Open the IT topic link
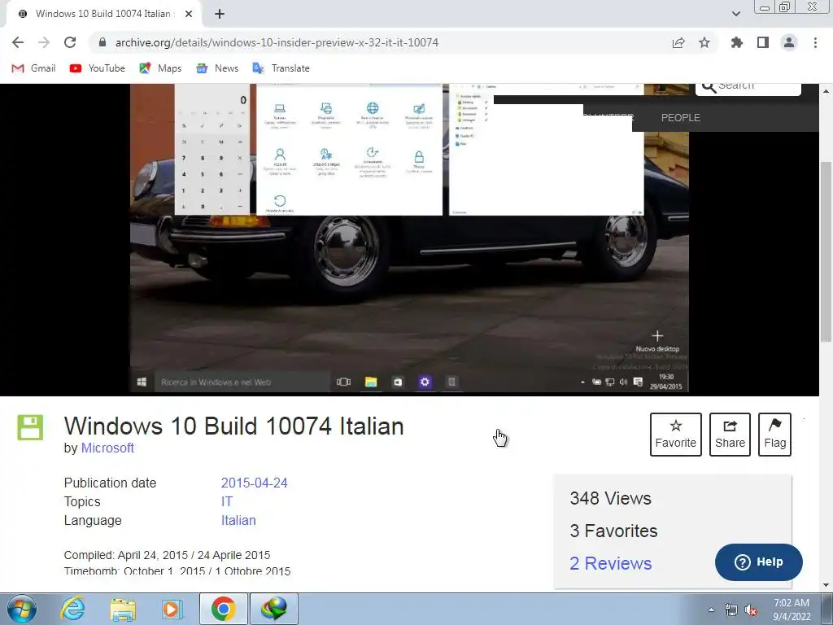 click(x=227, y=501)
